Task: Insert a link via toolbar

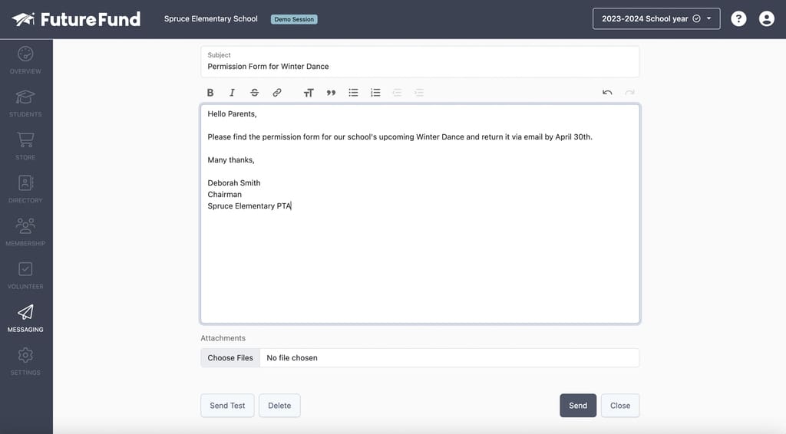Action: (277, 93)
